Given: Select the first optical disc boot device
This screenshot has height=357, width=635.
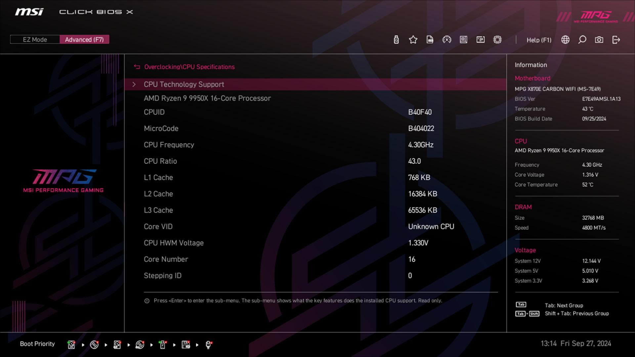Looking at the screenshot, I should click(94, 345).
